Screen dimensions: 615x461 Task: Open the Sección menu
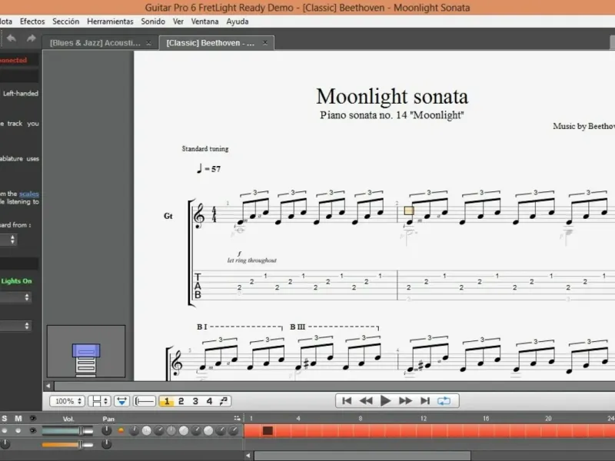[x=66, y=22]
